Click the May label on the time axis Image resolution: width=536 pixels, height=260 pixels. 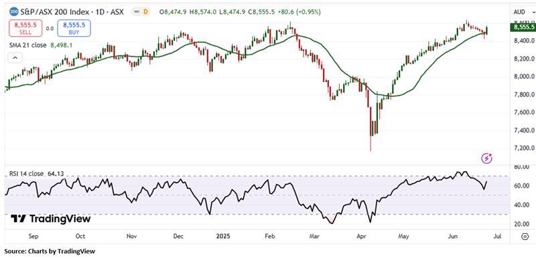(x=404, y=236)
